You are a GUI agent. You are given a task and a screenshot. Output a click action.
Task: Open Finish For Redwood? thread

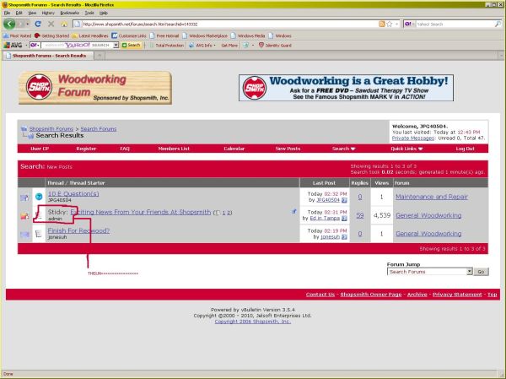click(78, 230)
